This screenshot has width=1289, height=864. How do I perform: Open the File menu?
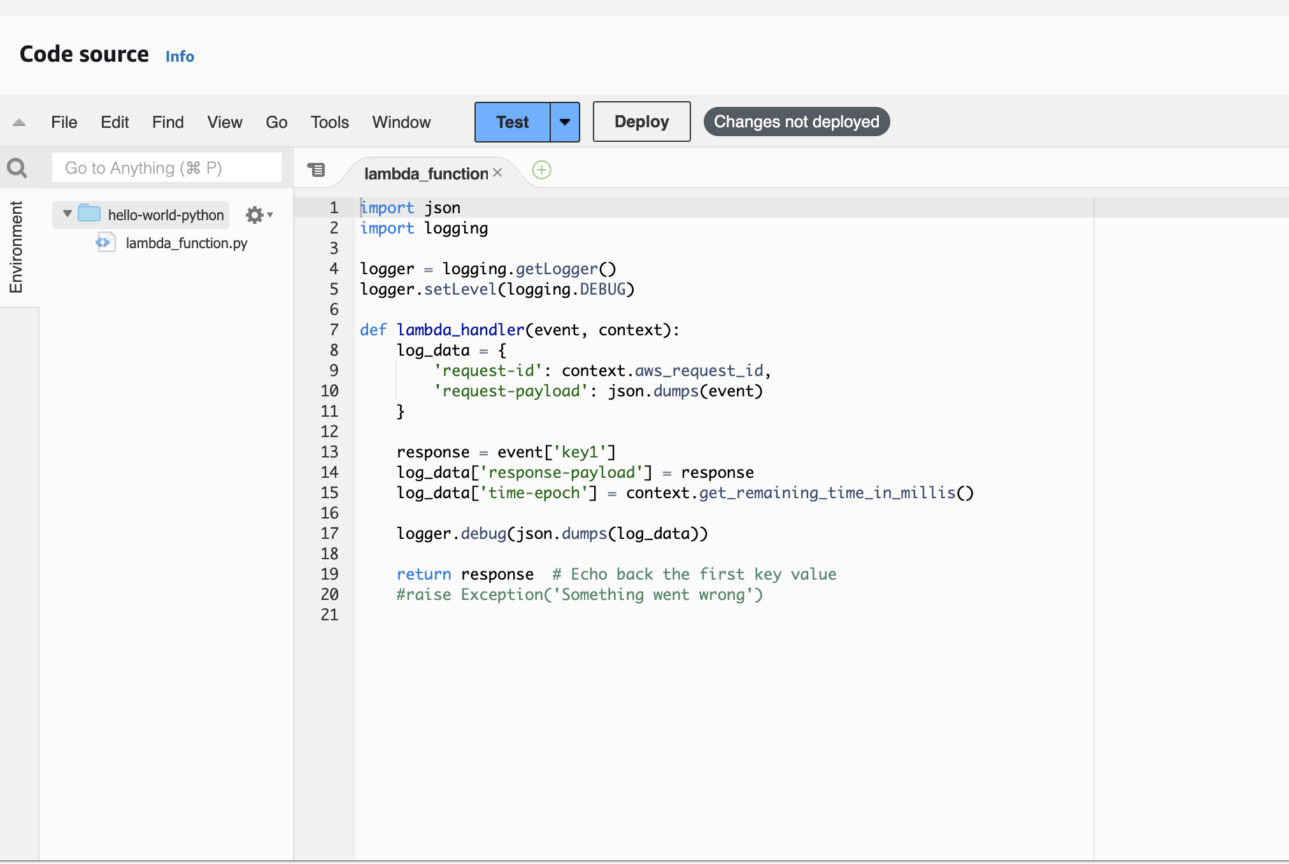tap(64, 122)
